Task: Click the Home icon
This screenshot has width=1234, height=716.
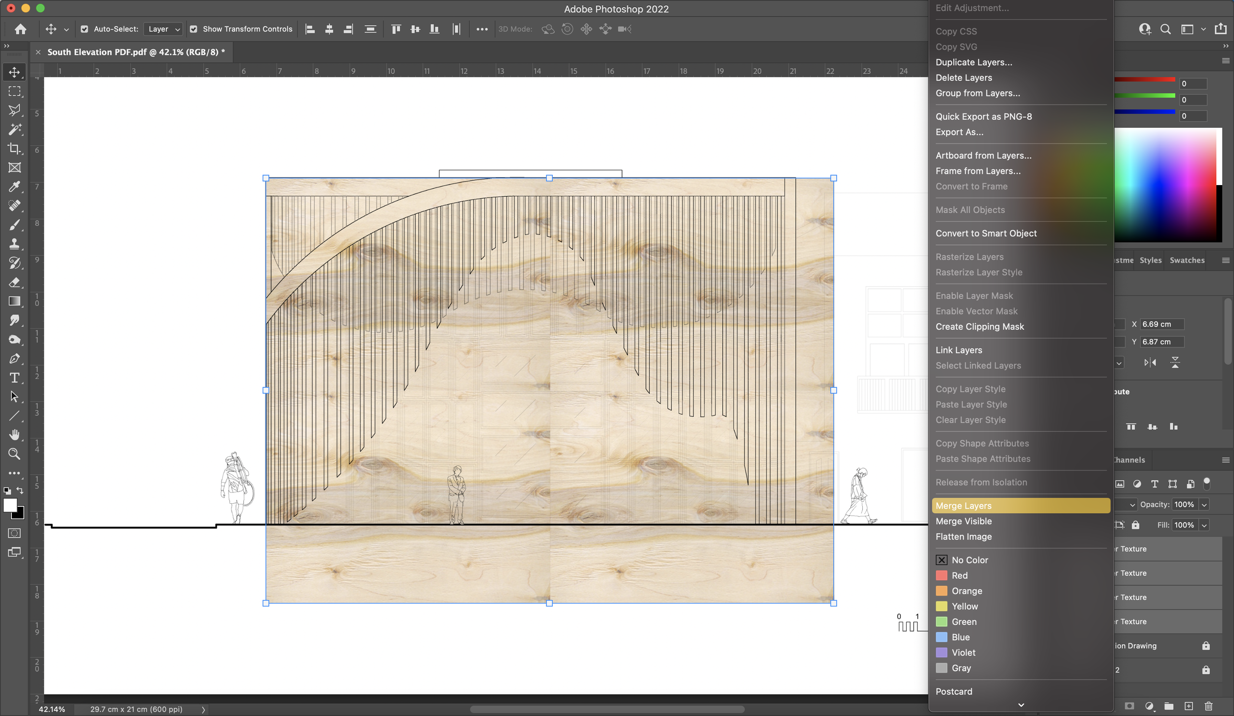Action: pyautogui.click(x=20, y=29)
